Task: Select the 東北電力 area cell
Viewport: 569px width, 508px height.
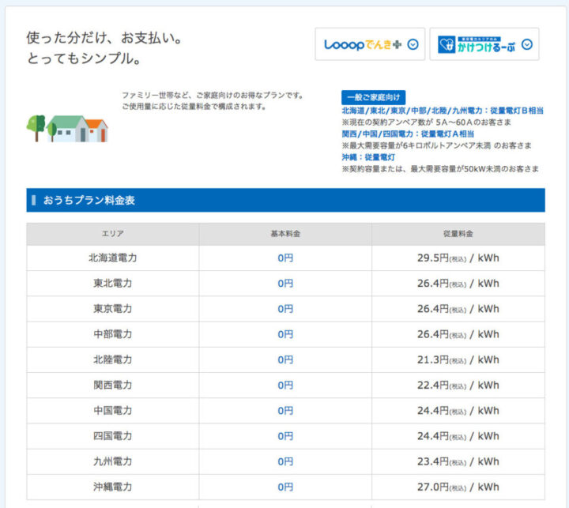Action: tap(112, 284)
